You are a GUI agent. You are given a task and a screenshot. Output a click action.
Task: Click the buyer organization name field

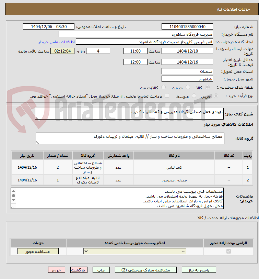tap(136, 34)
